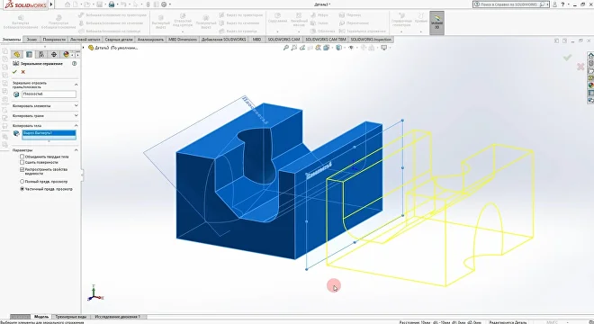Image resolution: width=594 pixels, height=324 pixels.
Task: Click the user login icon
Action: pyautogui.click(x=554, y=4)
